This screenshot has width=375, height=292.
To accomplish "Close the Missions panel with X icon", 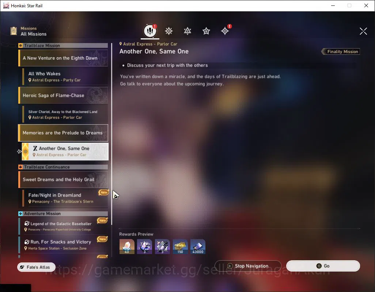I will click(363, 31).
